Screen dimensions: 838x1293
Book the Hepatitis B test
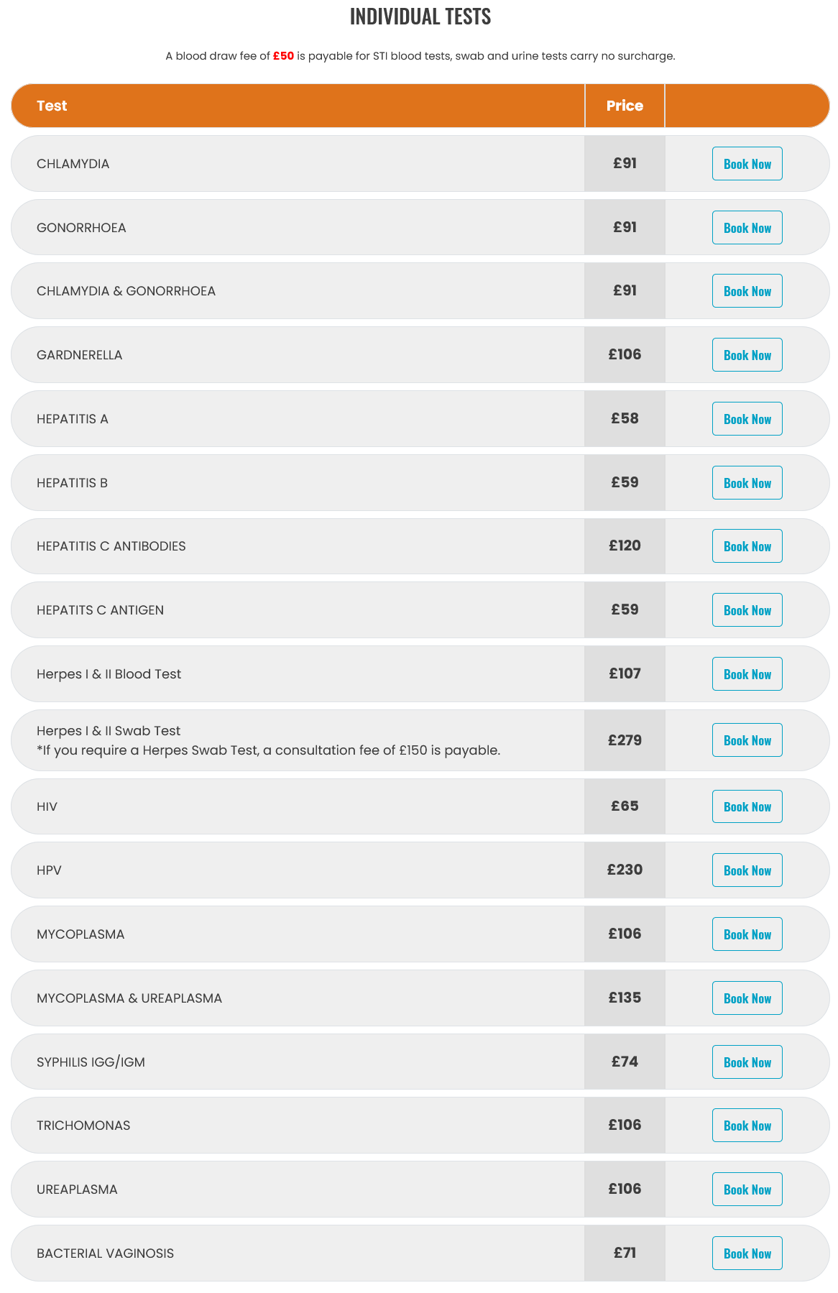(747, 483)
